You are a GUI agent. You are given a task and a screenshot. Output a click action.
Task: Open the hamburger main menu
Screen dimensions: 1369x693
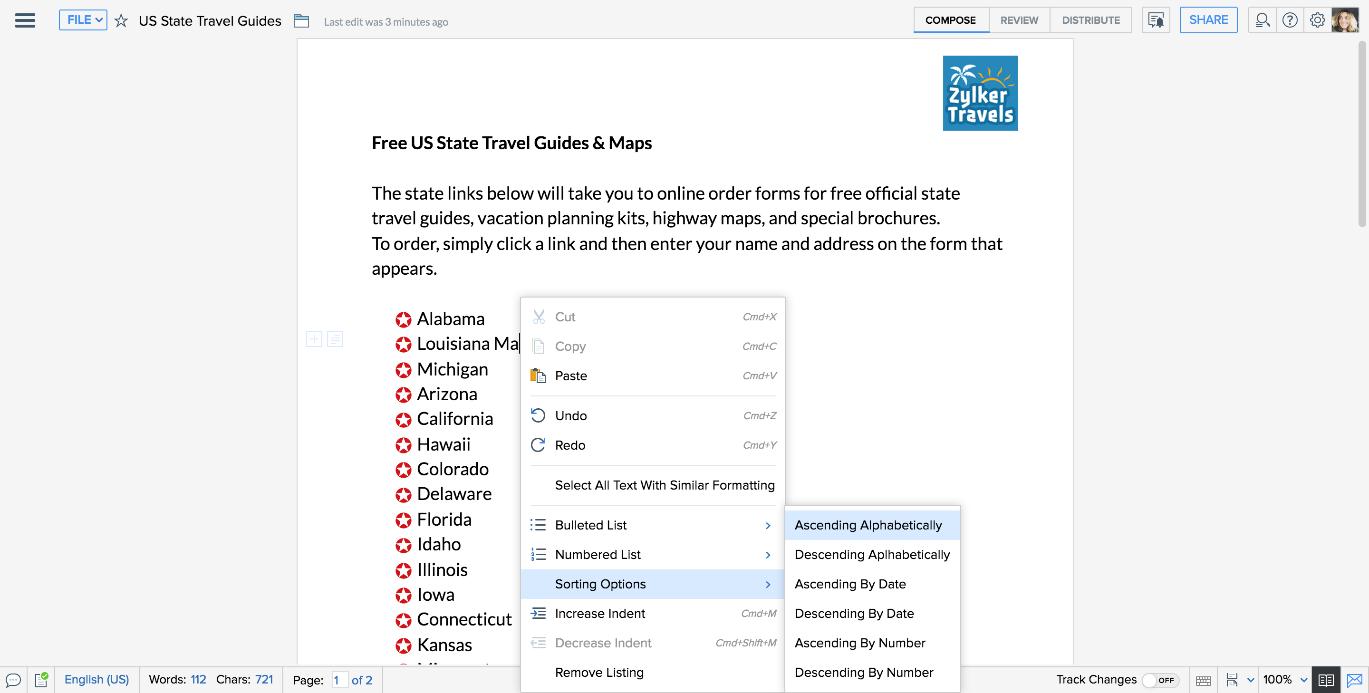click(x=25, y=21)
